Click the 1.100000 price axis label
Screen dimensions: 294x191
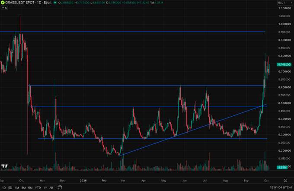point(284,8)
